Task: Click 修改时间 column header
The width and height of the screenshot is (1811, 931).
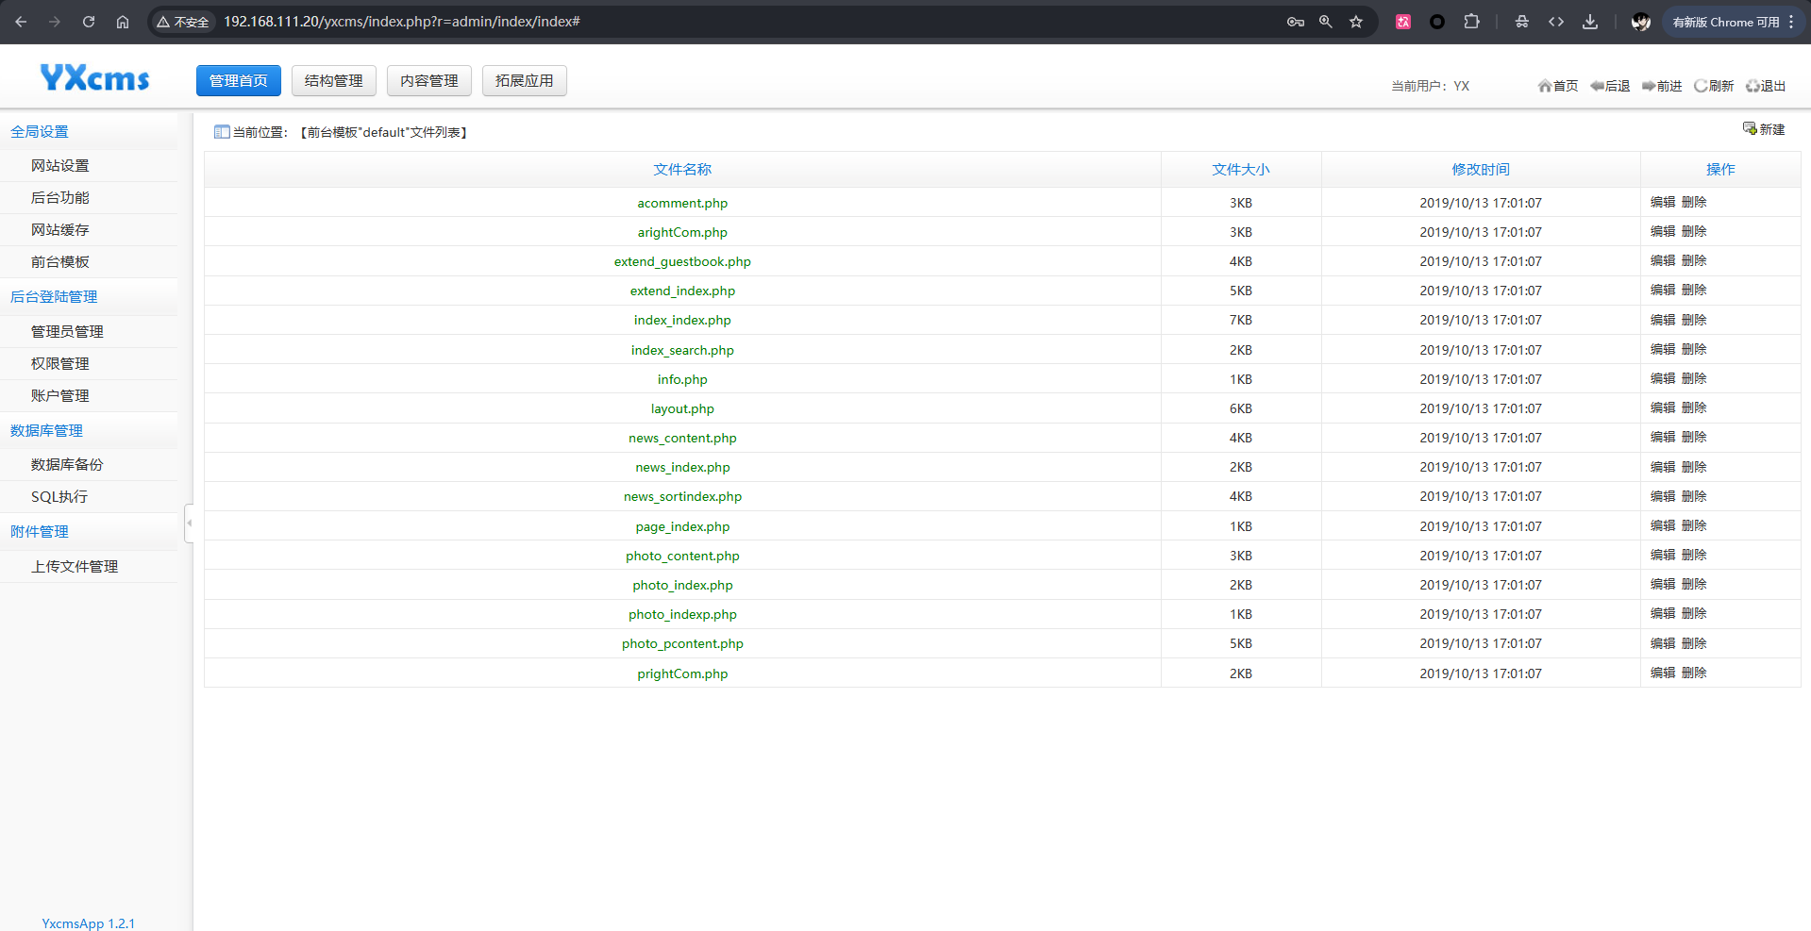Action: click(1481, 170)
